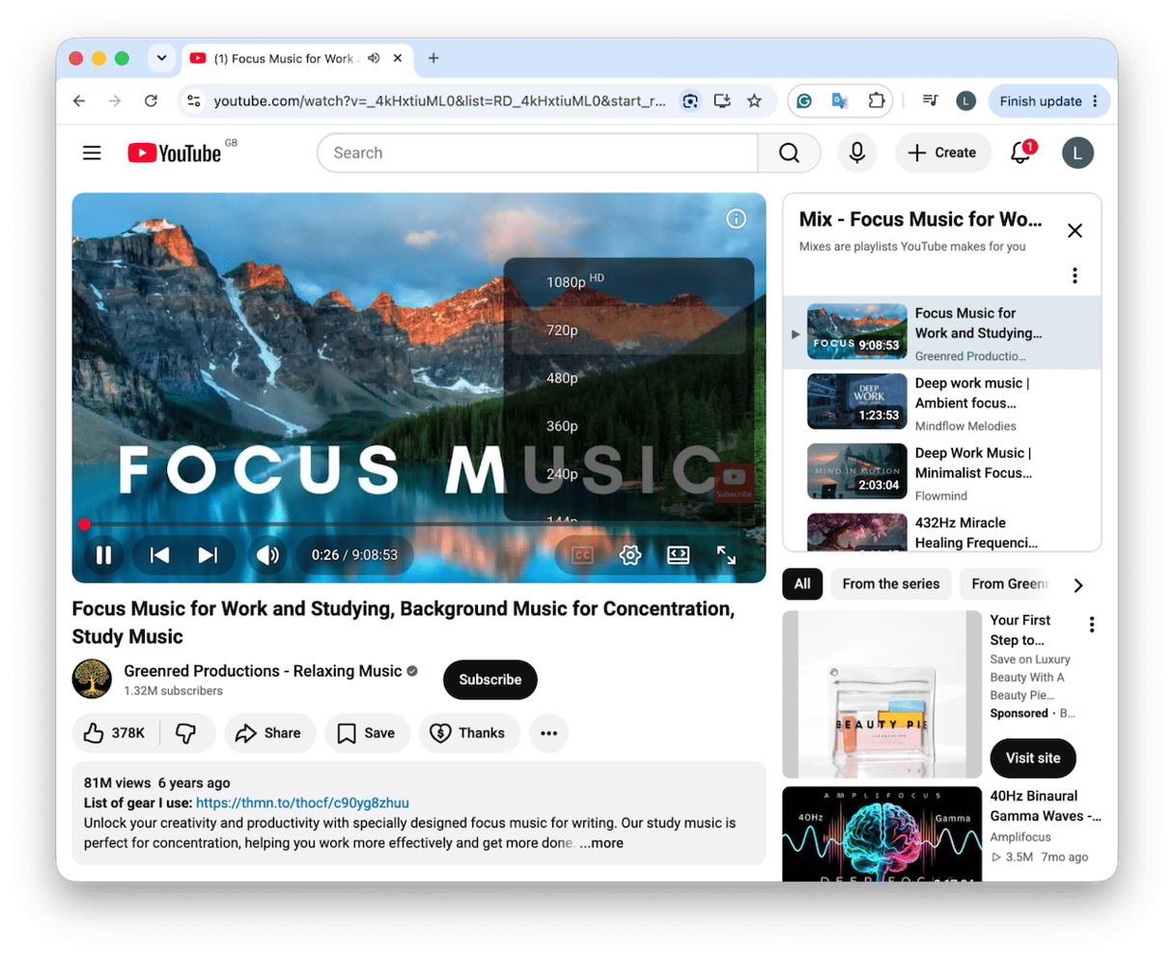1174x956 pixels.
Task: Open Greenred Productions channel avatar
Action: 92,679
